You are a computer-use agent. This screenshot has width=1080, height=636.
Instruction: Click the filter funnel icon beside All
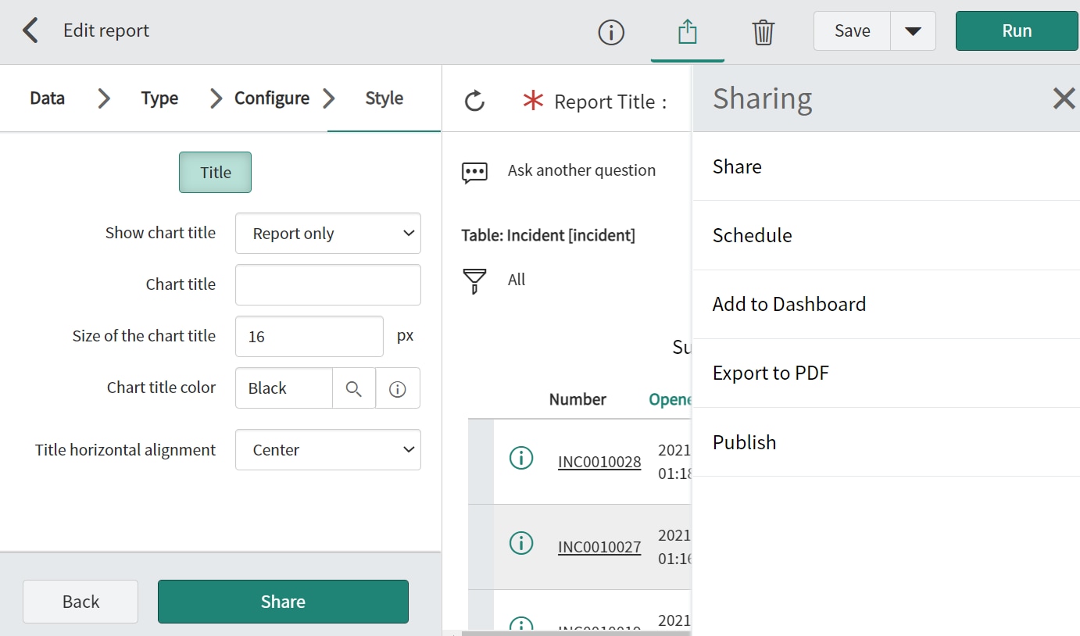tap(474, 280)
